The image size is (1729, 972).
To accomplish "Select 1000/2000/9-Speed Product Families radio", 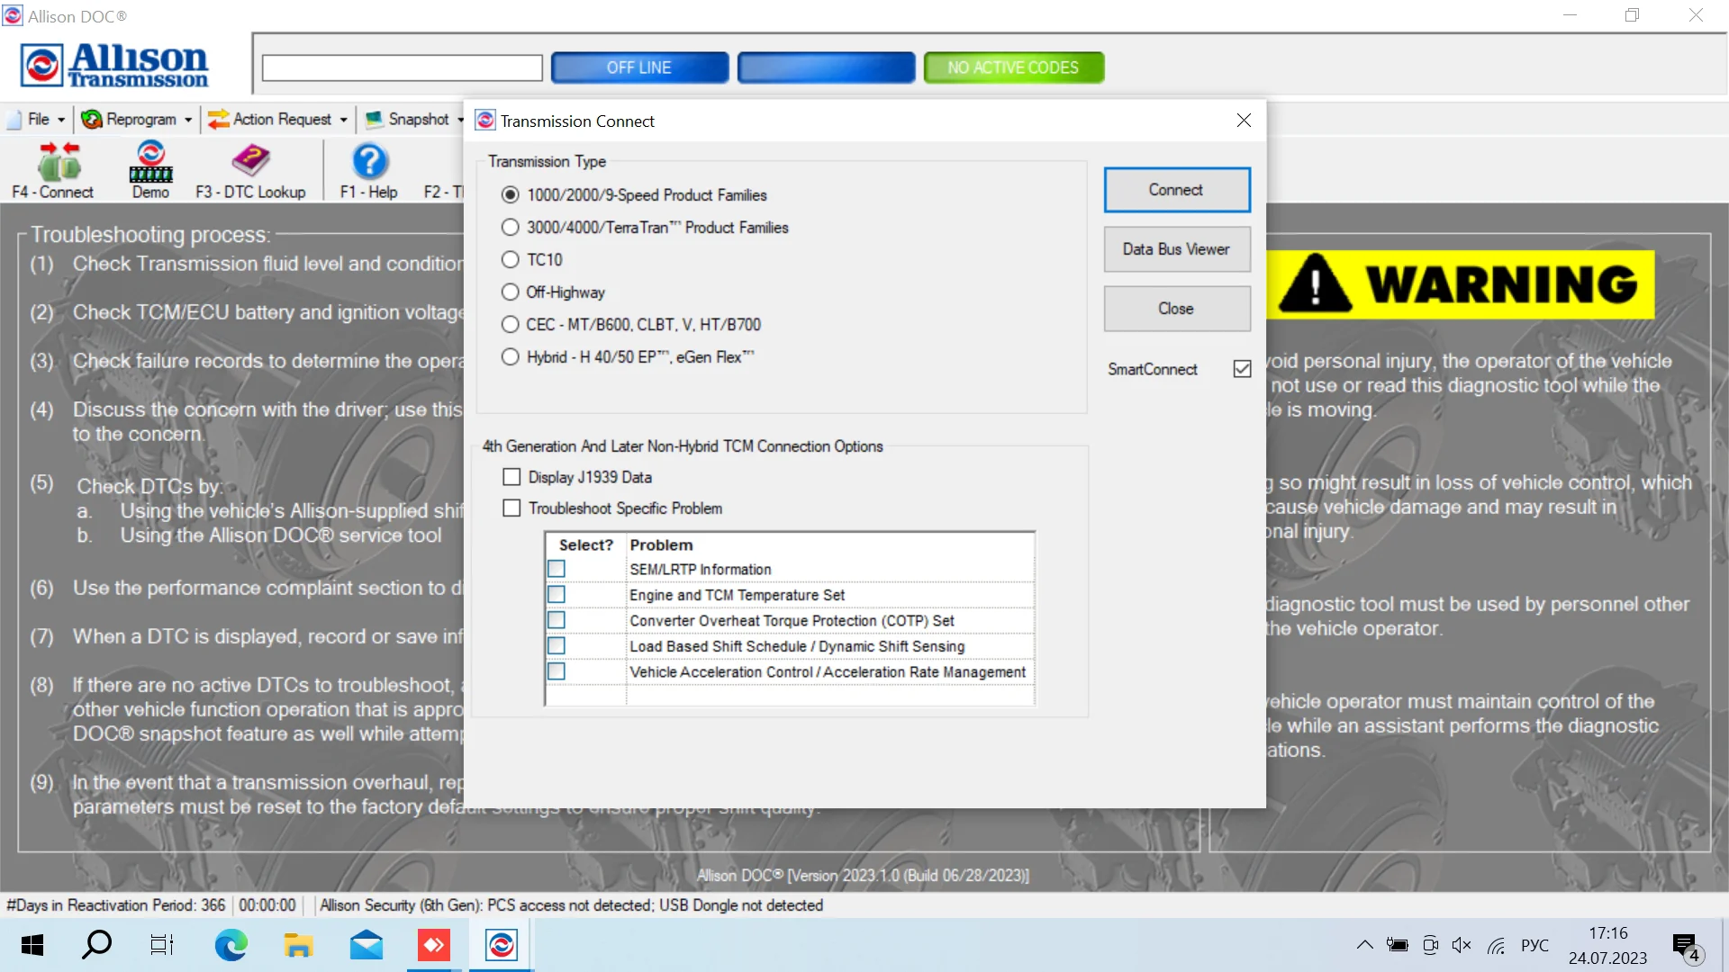I will click(511, 195).
